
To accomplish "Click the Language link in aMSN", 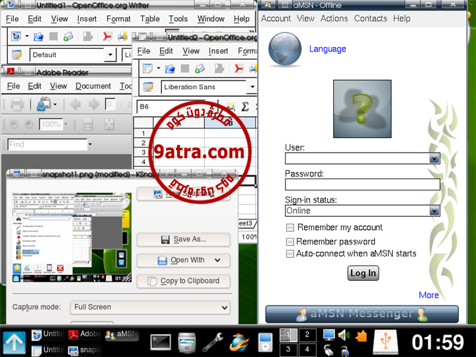I will [x=327, y=49].
